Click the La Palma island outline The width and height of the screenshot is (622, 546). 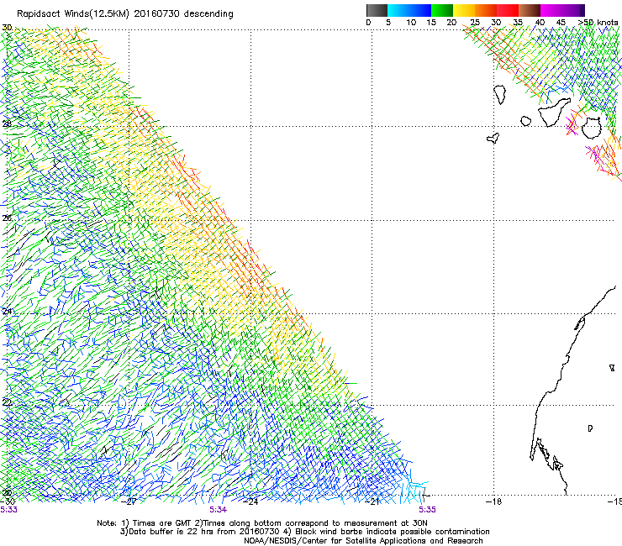click(500, 94)
